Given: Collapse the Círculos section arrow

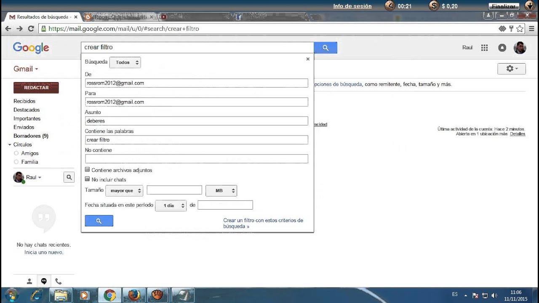Looking at the screenshot, I should click(x=10, y=145).
